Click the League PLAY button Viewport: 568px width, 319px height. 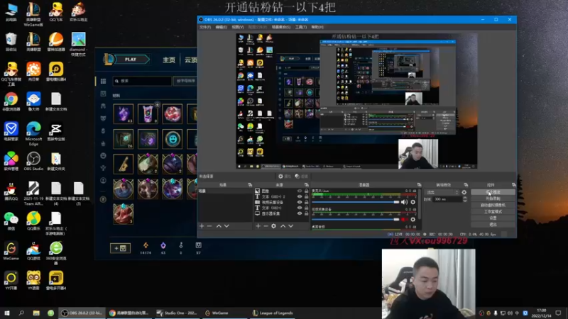coord(131,60)
